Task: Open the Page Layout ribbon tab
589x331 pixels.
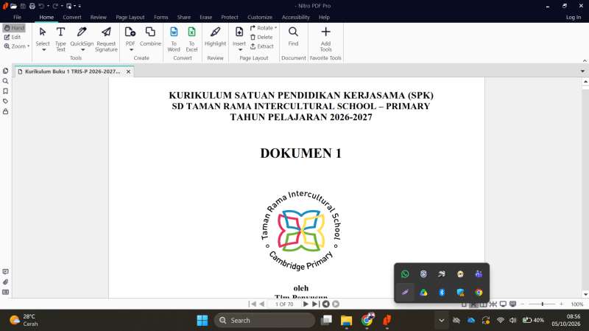Action: click(x=130, y=17)
